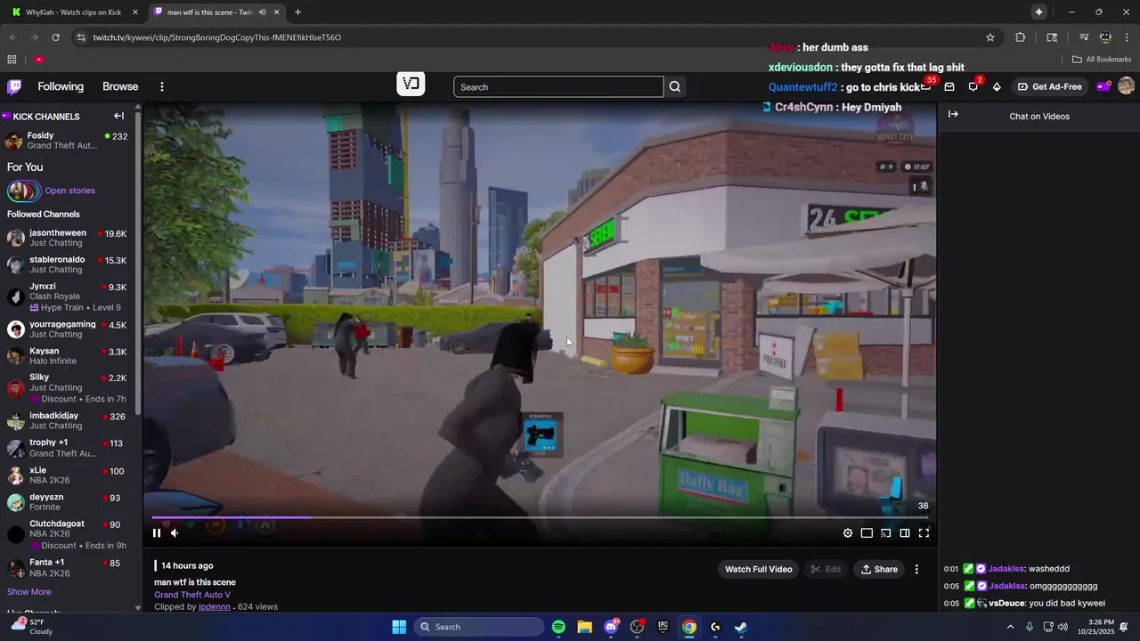The width and height of the screenshot is (1140, 641).
Task: Enter fullscreen video mode
Action: [924, 533]
